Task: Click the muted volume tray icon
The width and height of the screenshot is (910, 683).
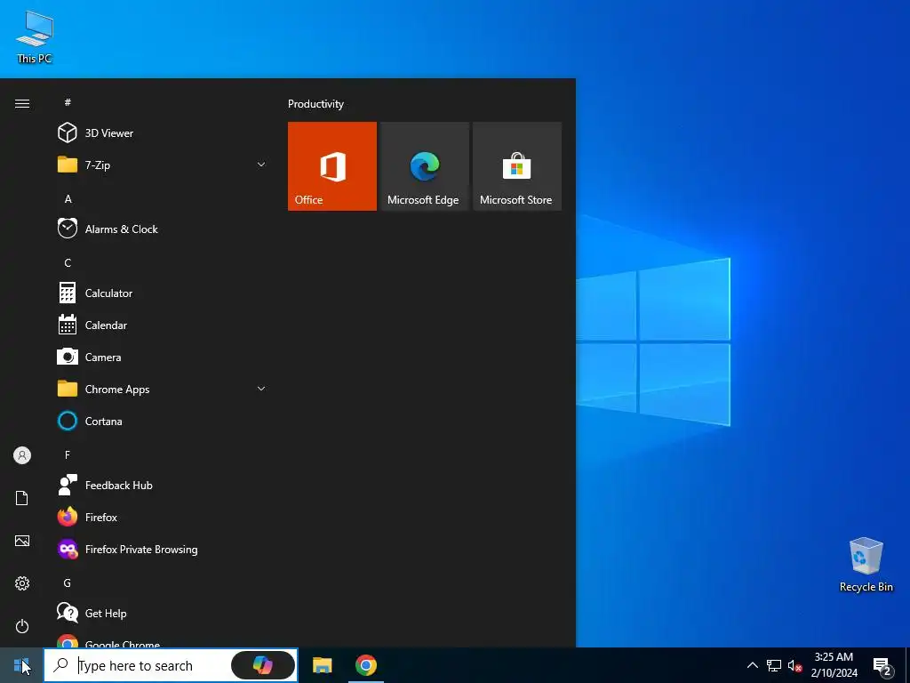Action: tap(795, 665)
